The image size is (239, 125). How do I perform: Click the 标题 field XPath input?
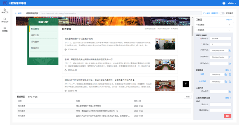pyautogui.click(x=217, y=74)
